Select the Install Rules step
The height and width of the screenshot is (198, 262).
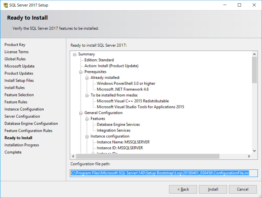15,88
